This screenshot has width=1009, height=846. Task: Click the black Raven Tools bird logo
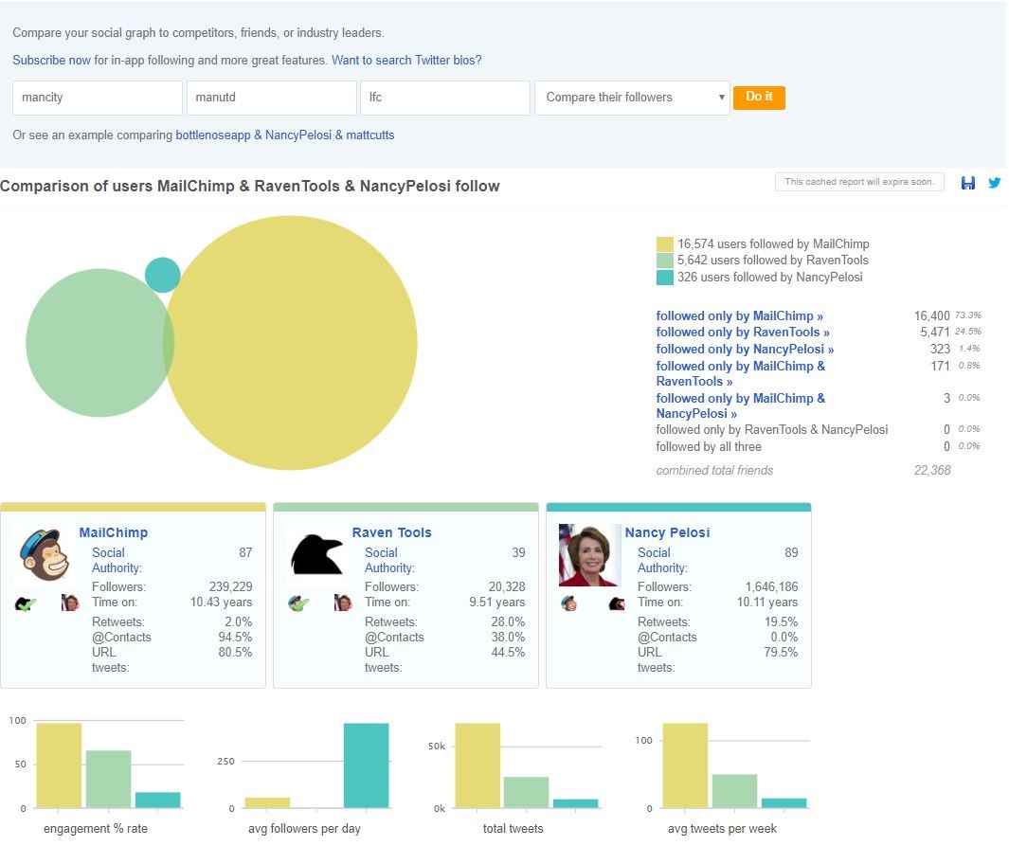(x=316, y=554)
